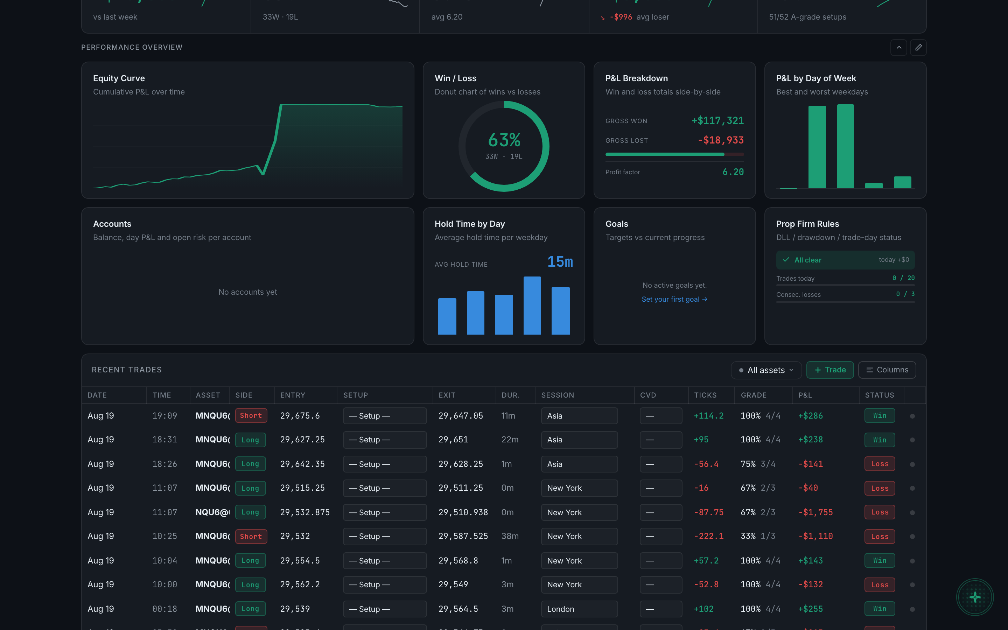Click the status dot on the 00:18 trade row

912,609
